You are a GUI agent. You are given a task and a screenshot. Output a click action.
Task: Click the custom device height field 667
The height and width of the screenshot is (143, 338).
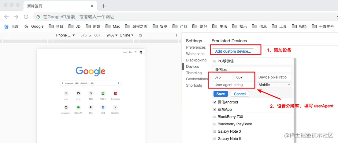pyautogui.click(x=244, y=77)
